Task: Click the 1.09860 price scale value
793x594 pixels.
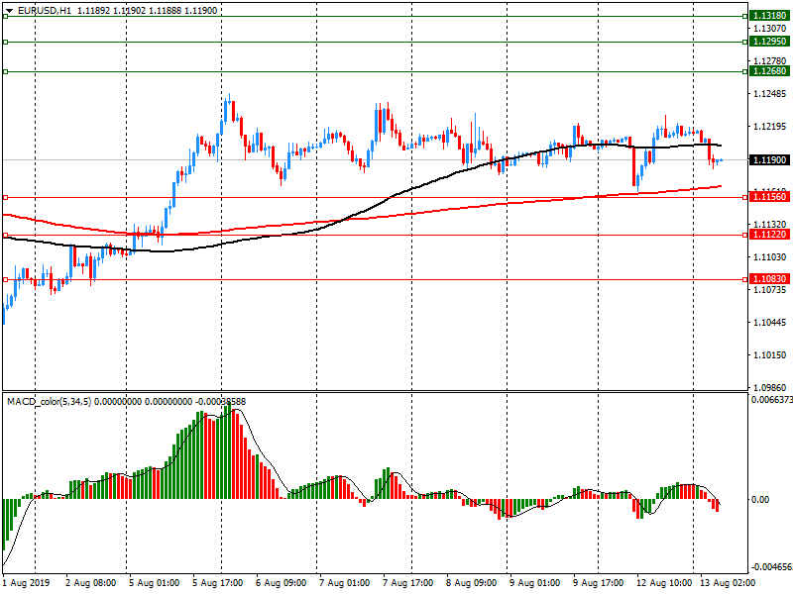Action: 770,387
